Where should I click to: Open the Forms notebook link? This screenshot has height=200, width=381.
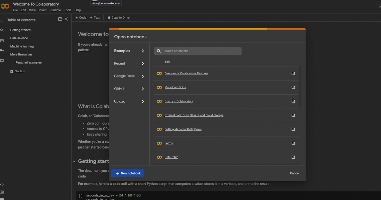[x=169, y=143]
